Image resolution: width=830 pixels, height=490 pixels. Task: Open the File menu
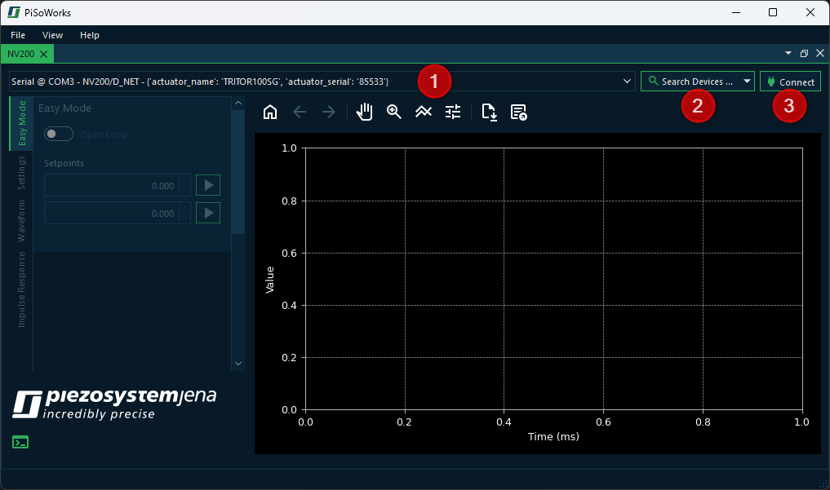tap(18, 35)
